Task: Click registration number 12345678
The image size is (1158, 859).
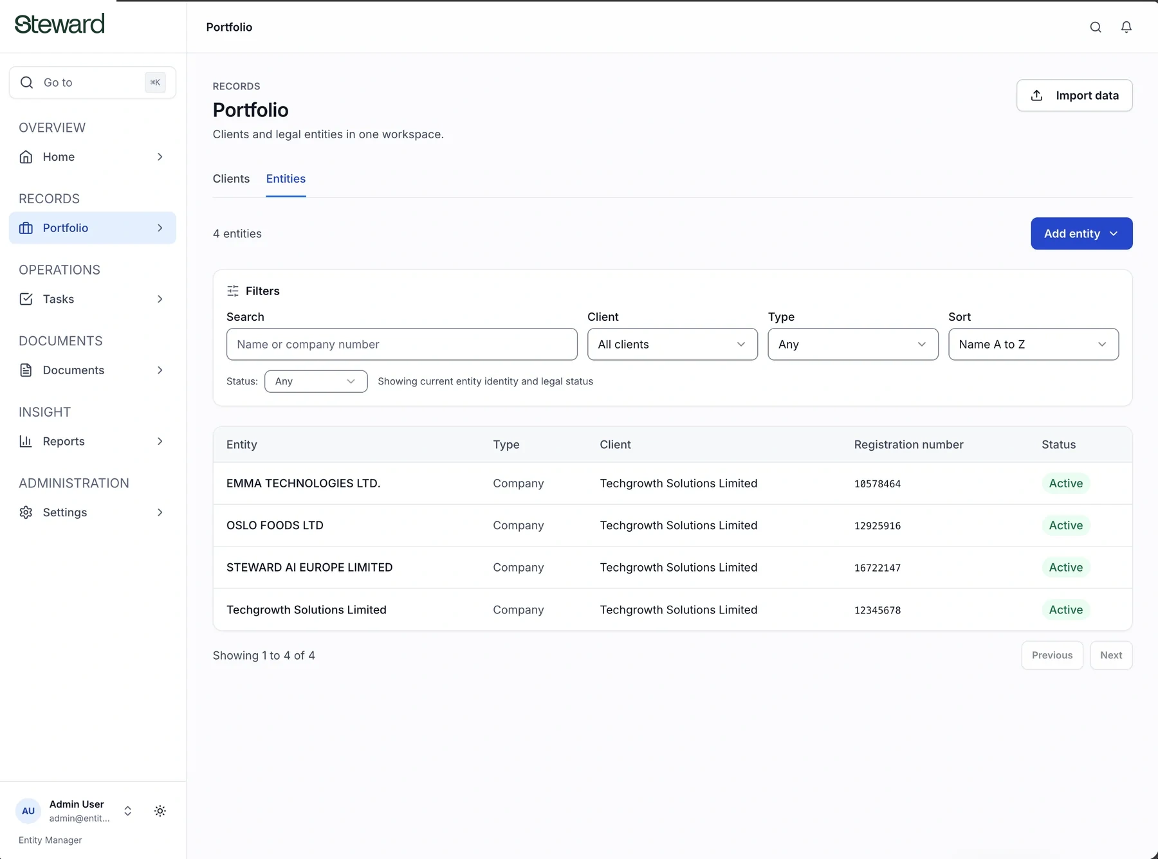Action: coord(877,610)
